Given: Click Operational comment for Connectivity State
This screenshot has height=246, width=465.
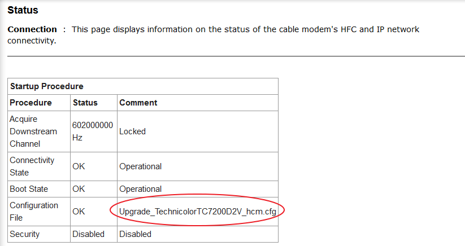Looking at the screenshot, I should (x=140, y=166).
